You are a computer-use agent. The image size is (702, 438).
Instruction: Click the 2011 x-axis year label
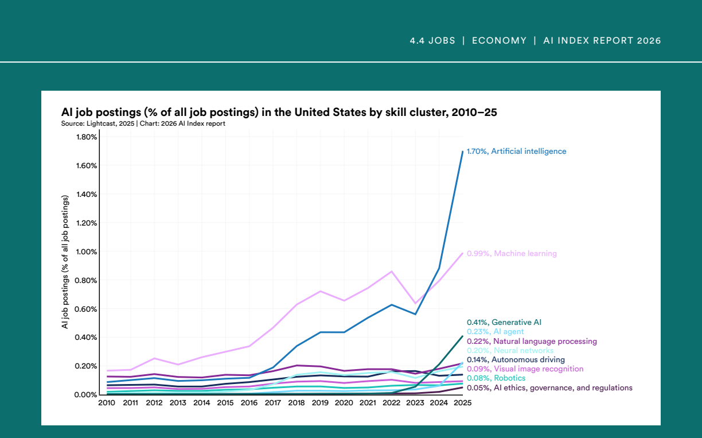point(130,403)
